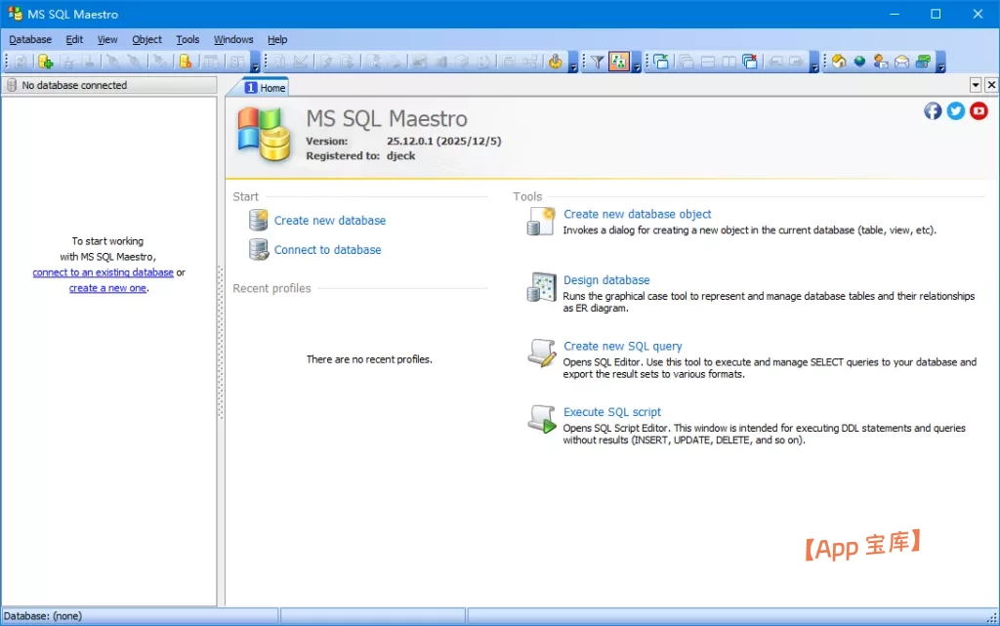Open the YouTube icon link
1000x626 pixels.
pos(979,111)
